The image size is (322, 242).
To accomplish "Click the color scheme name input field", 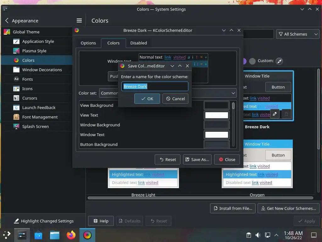I will (x=155, y=86).
